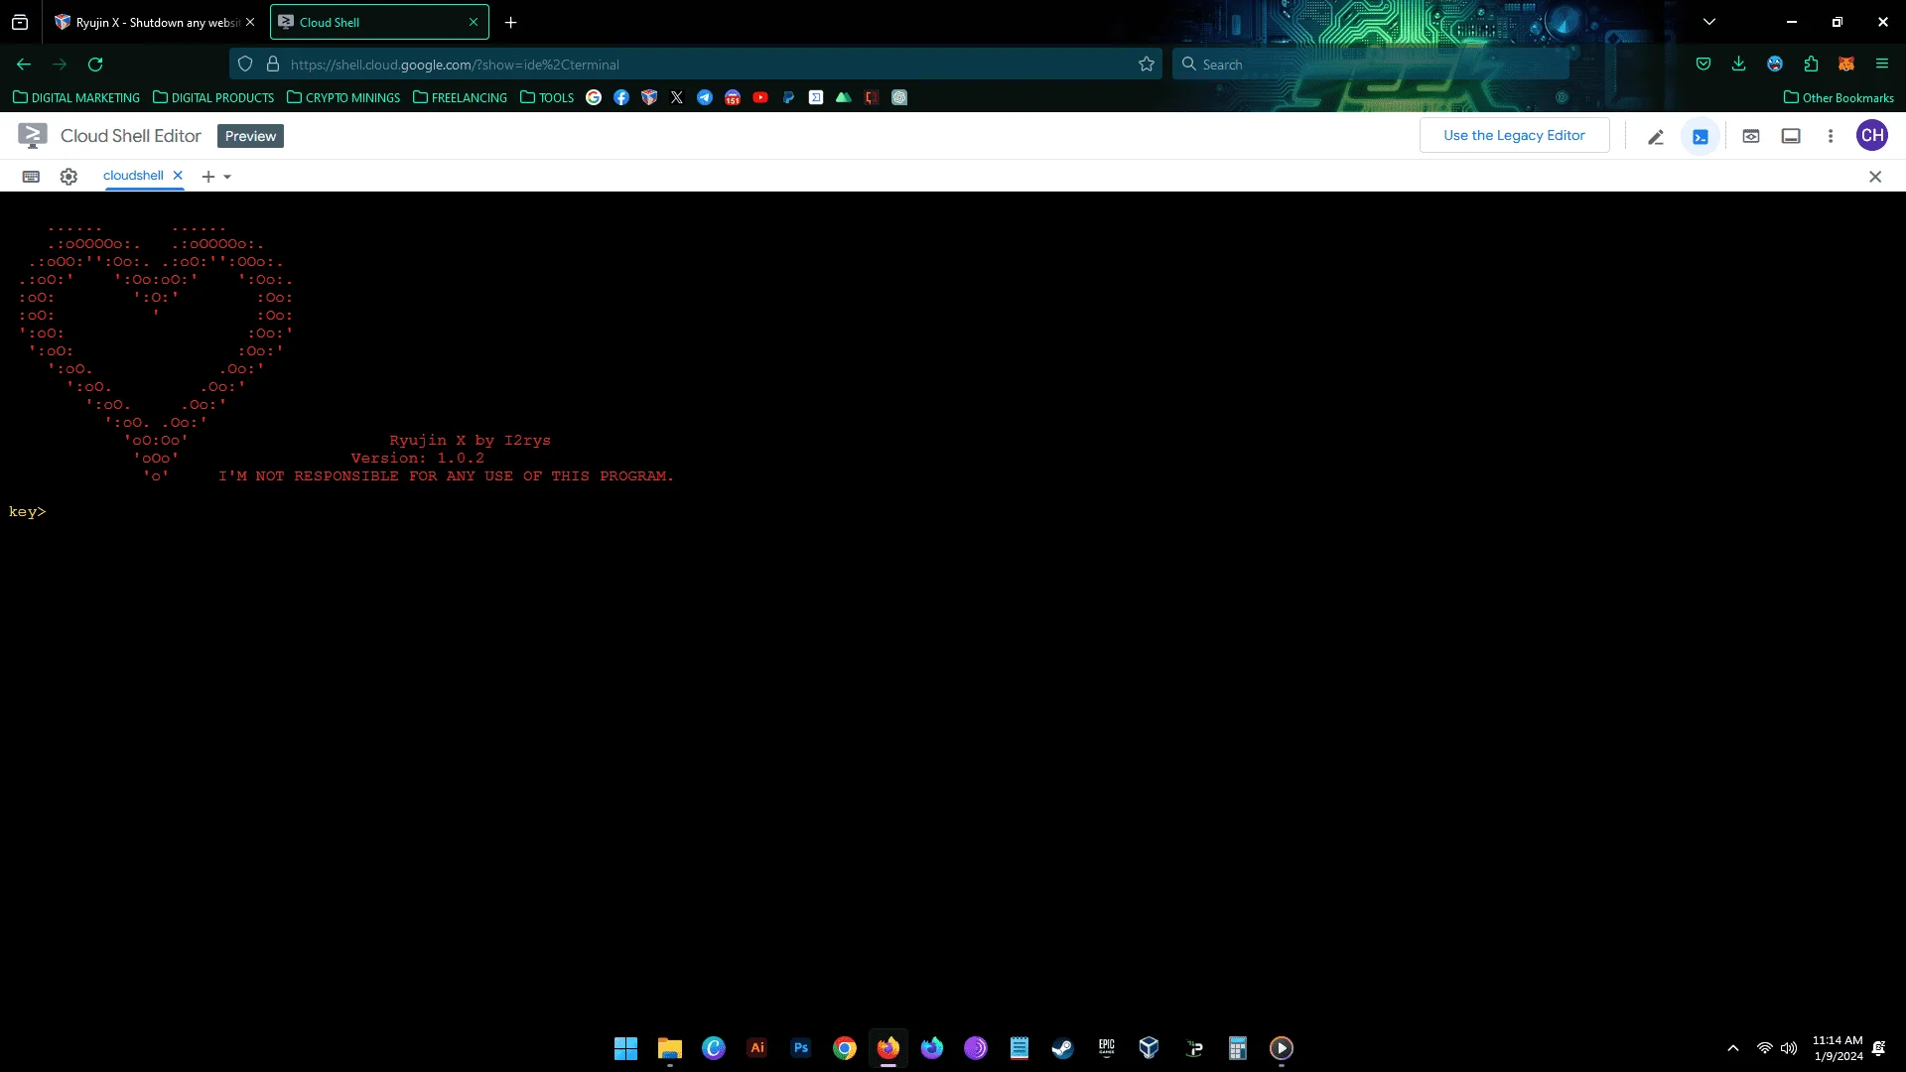Click the 'Version: 1.0.2' text
Viewport: 1906px width, 1072px height.
pyautogui.click(x=418, y=459)
